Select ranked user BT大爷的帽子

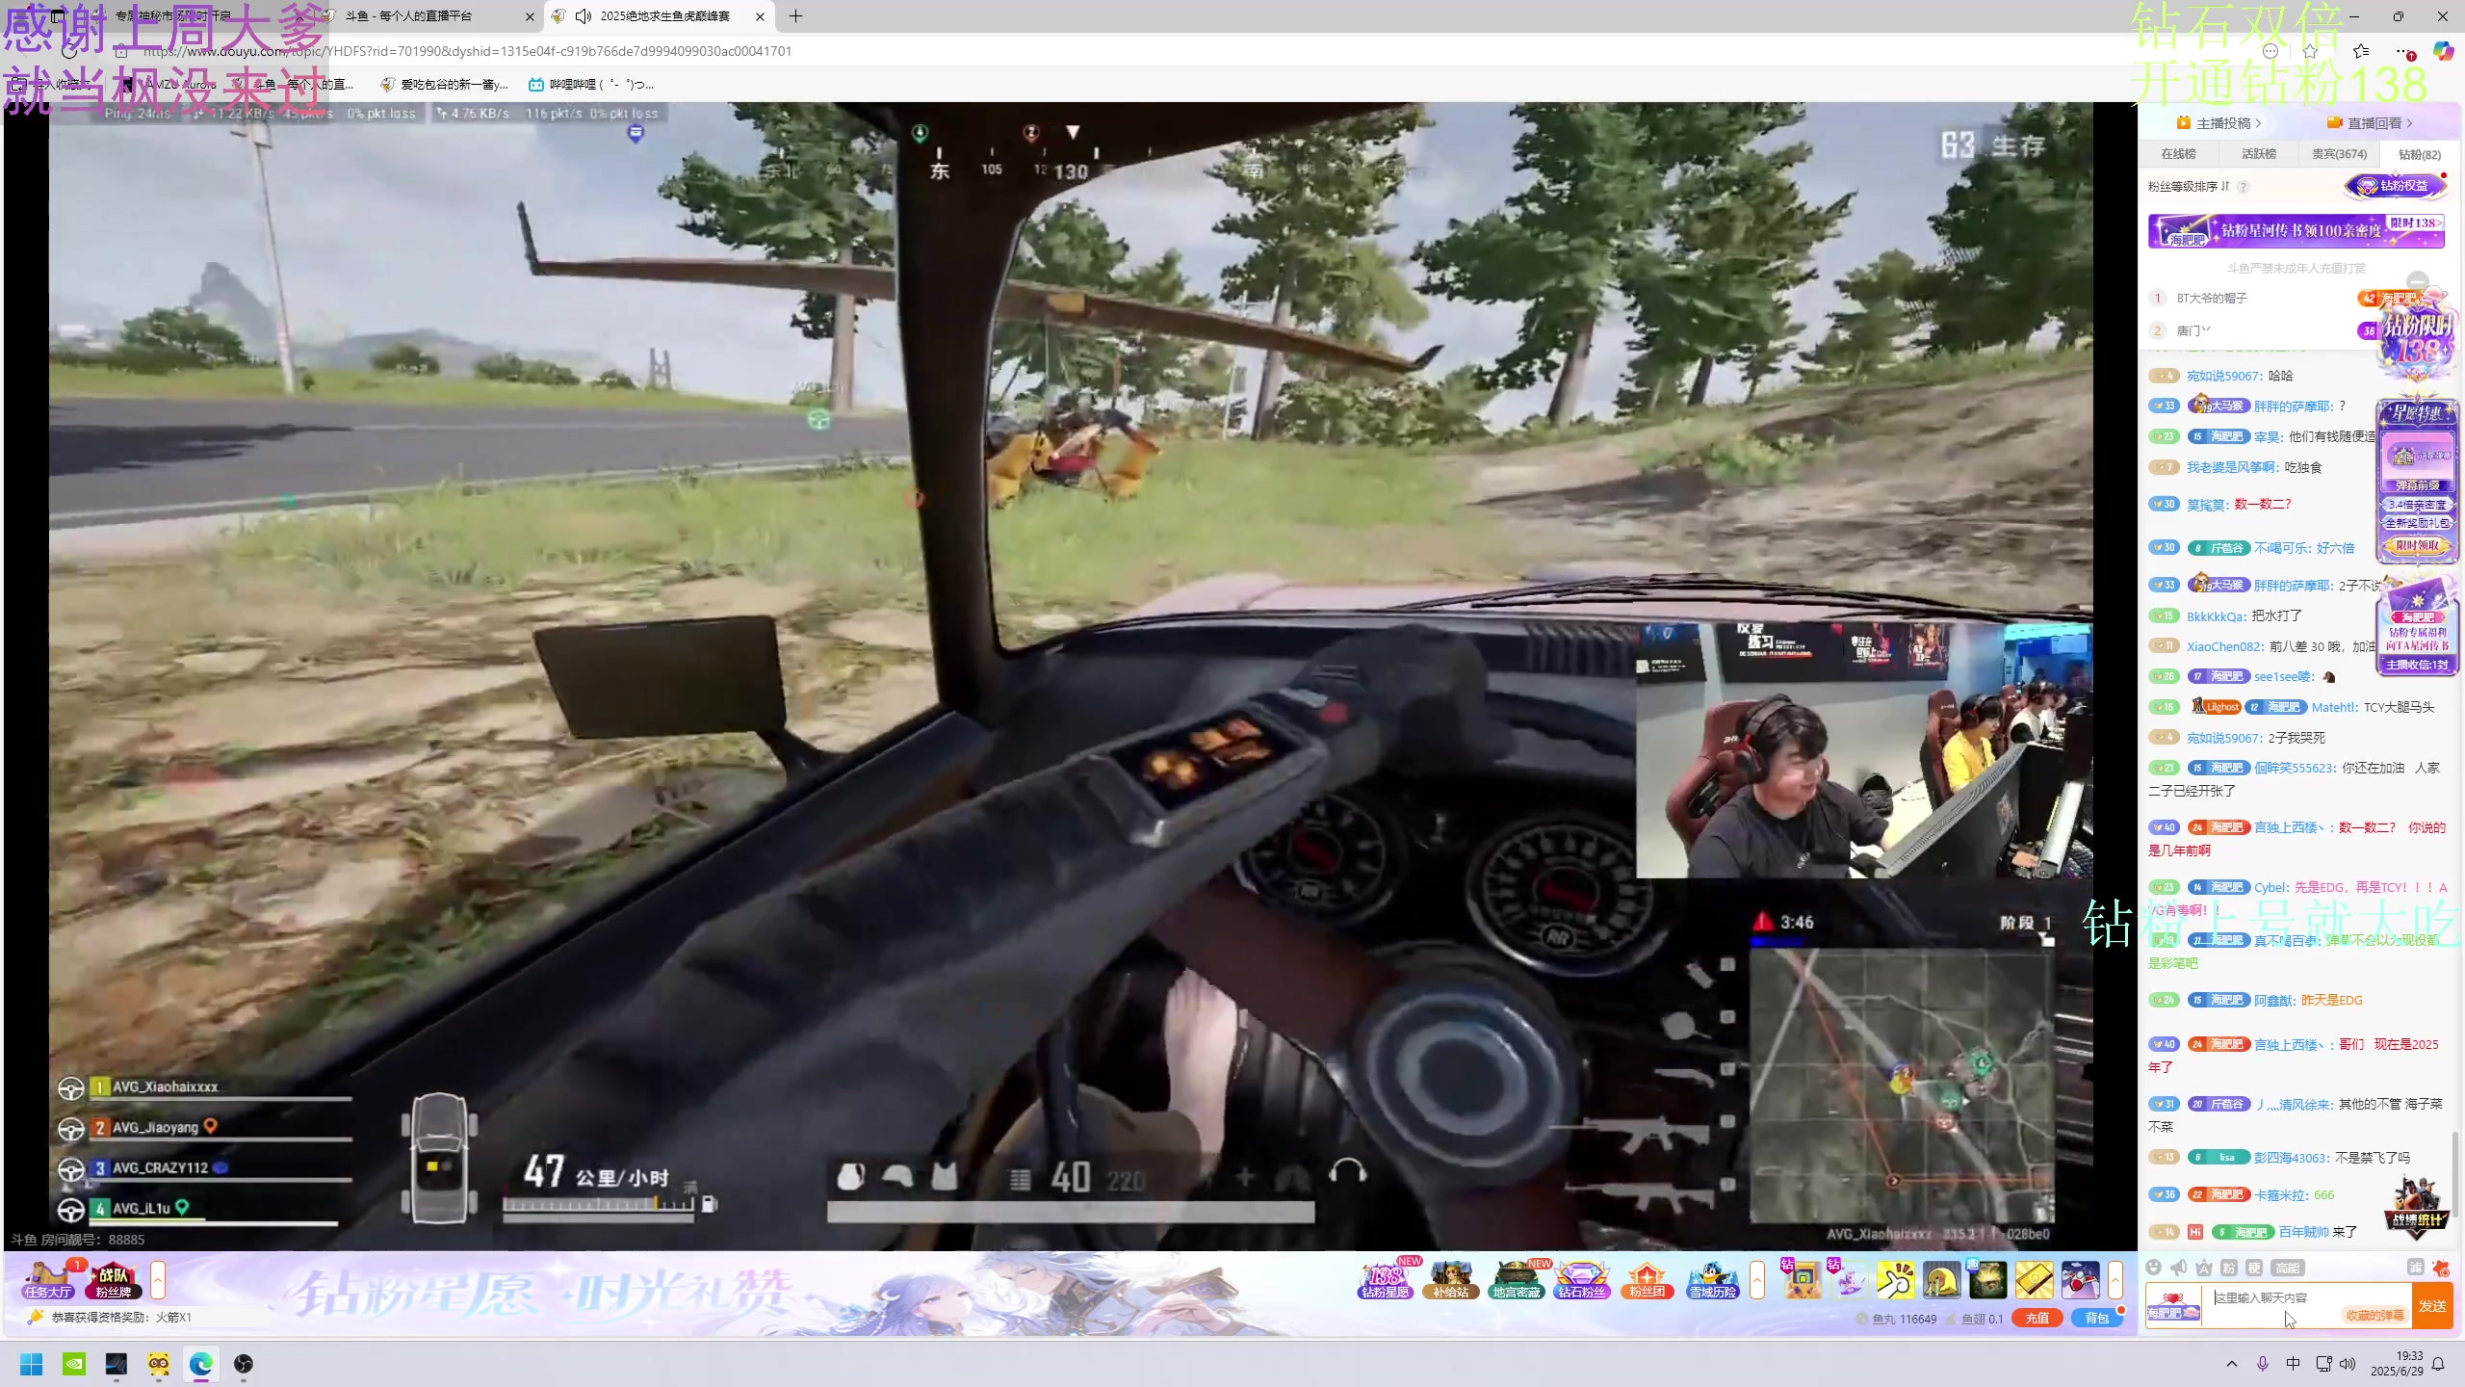point(2212,299)
